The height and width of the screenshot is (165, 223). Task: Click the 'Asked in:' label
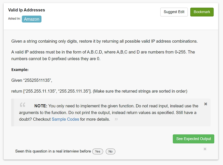pyautogui.click(x=14, y=19)
